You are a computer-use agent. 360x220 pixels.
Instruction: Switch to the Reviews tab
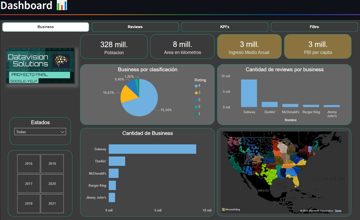135,27
